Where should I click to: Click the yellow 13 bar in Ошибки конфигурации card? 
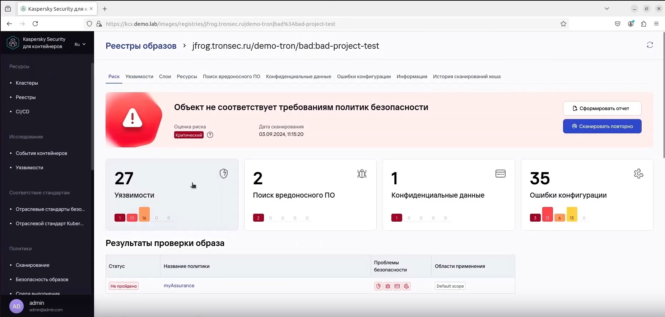572,214
